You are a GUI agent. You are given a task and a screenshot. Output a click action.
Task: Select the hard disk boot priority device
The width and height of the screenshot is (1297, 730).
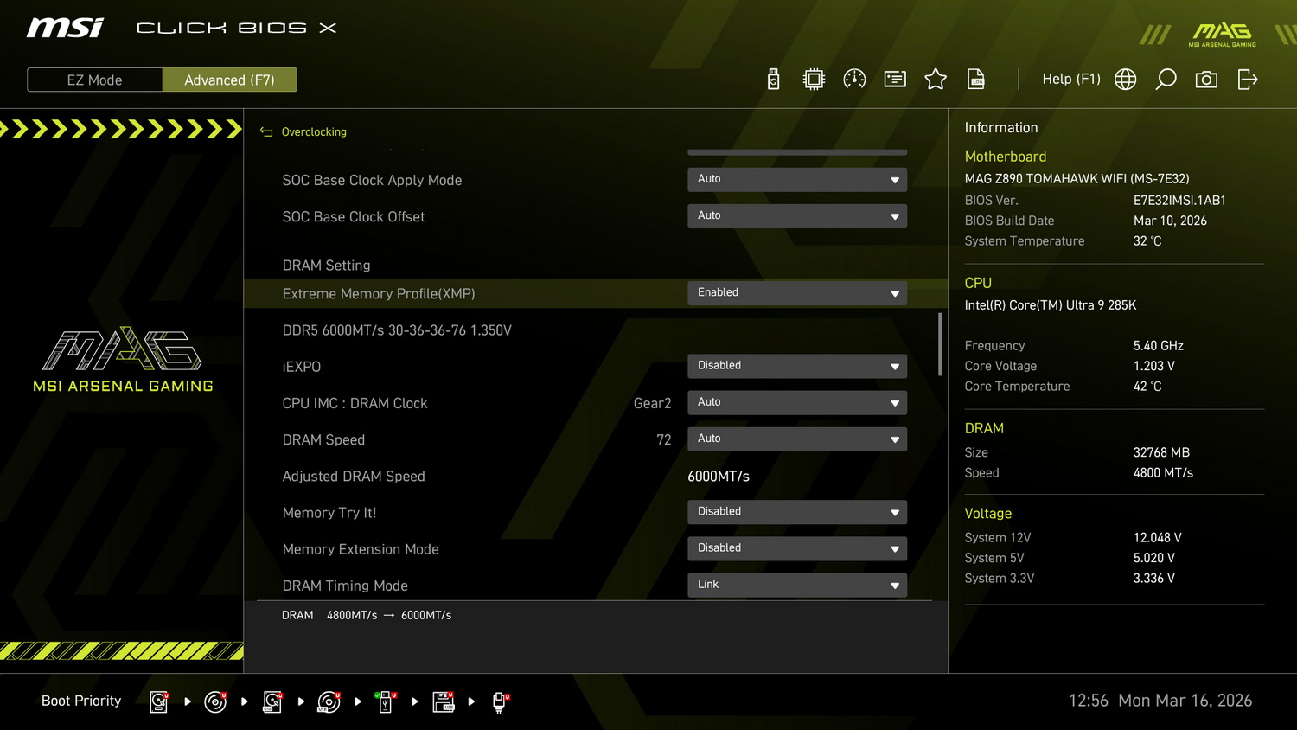(159, 701)
